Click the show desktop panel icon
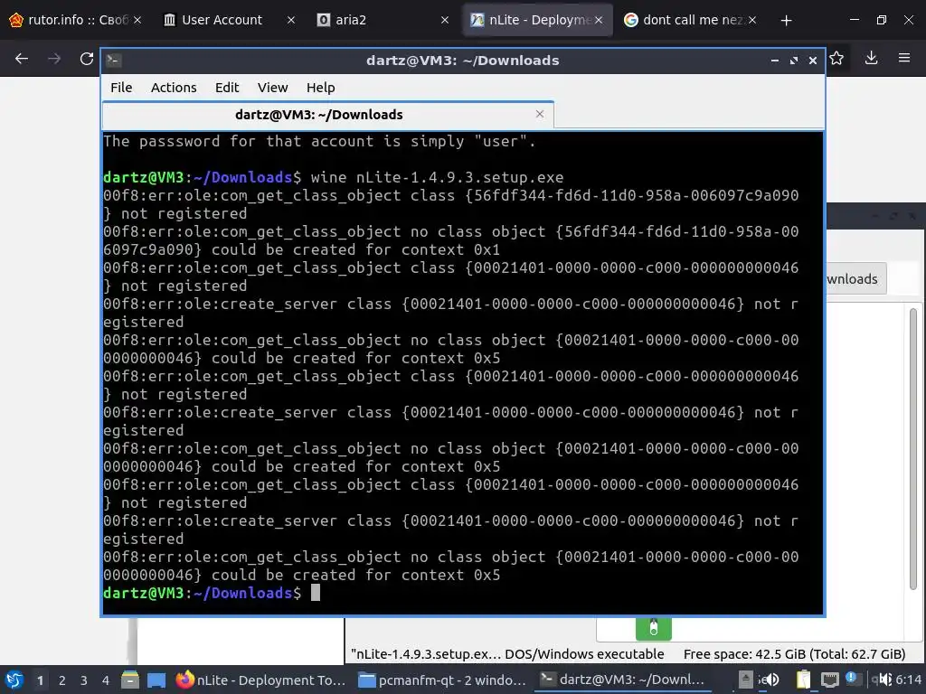The height and width of the screenshot is (694, 926). [156, 680]
